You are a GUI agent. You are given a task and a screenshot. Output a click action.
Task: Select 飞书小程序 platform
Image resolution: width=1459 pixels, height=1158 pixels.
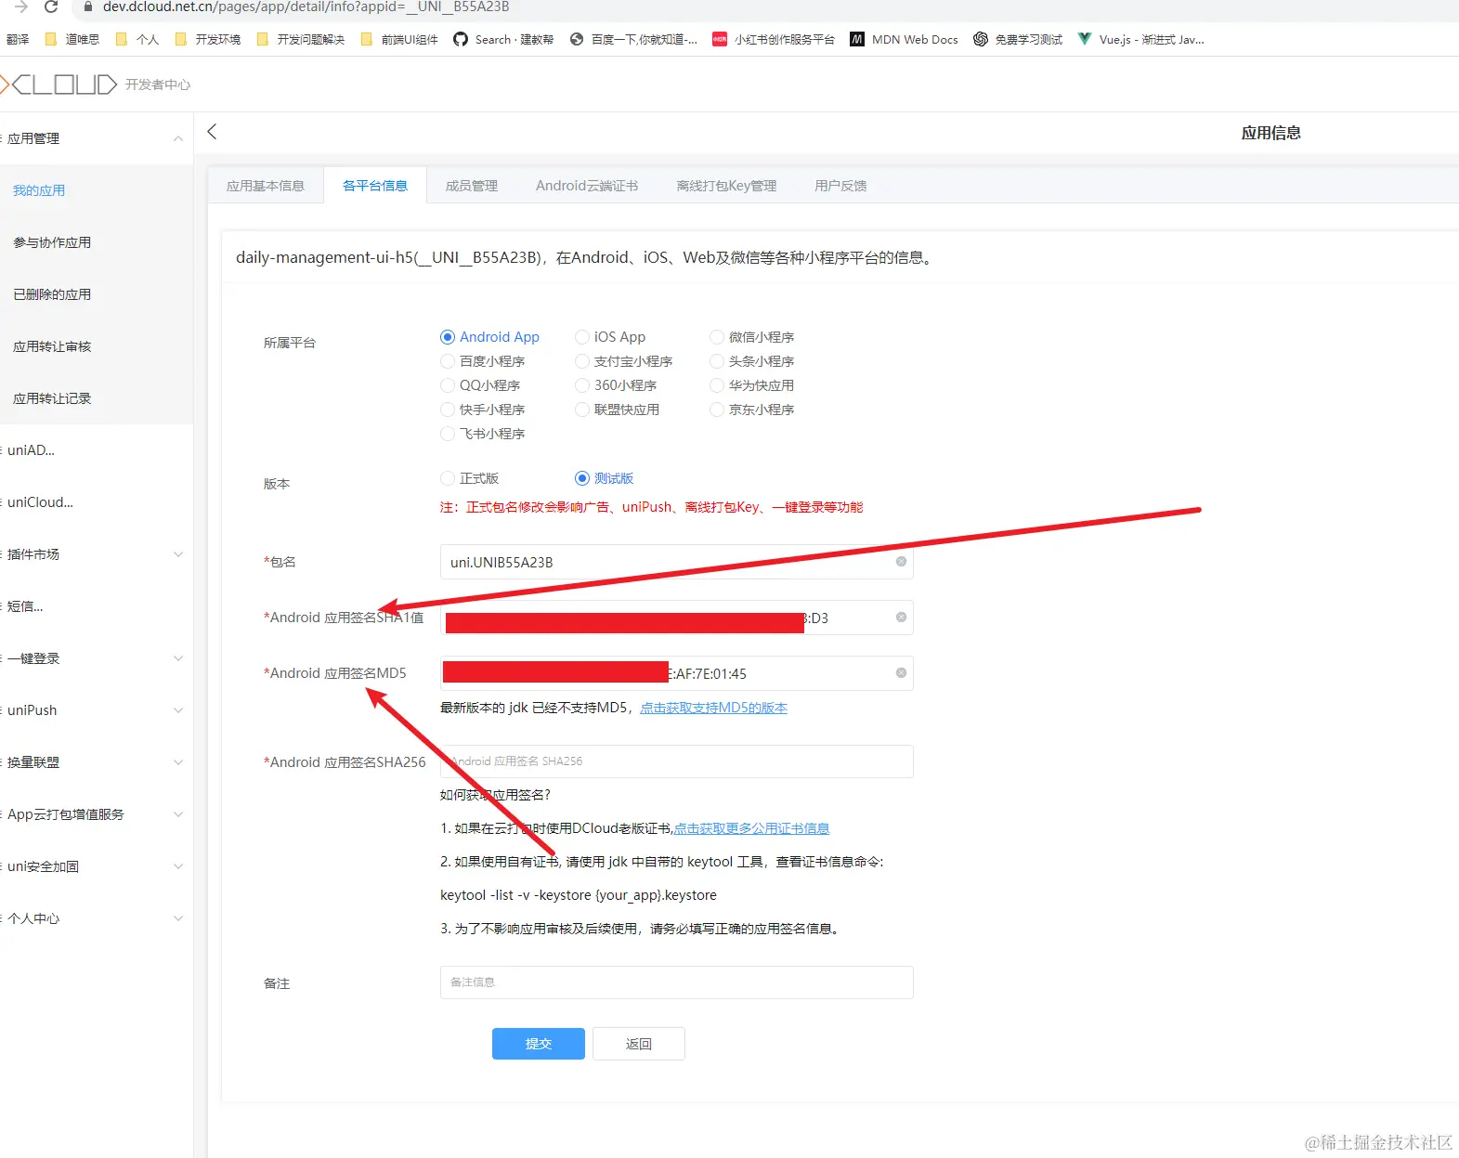pyautogui.click(x=483, y=434)
